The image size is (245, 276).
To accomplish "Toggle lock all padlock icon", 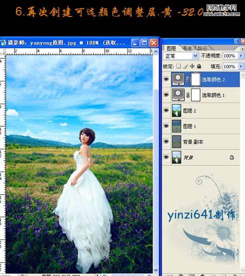I will [199, 66].
